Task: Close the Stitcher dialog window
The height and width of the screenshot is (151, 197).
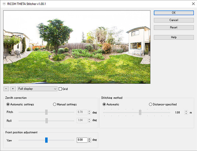Action: click(193, 3)
